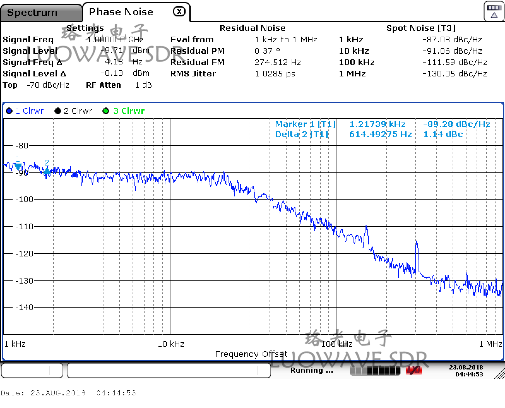The height and width of the screenshot is (408, 505).
Task: Select the Phase Noise tab
Action: pos(121,12)
